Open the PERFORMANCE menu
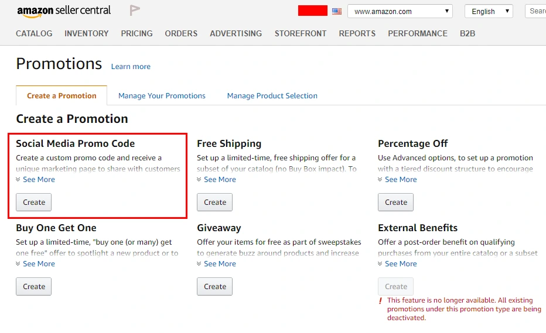Viewport: 546px width, 333px height. (x=418, y=33)
